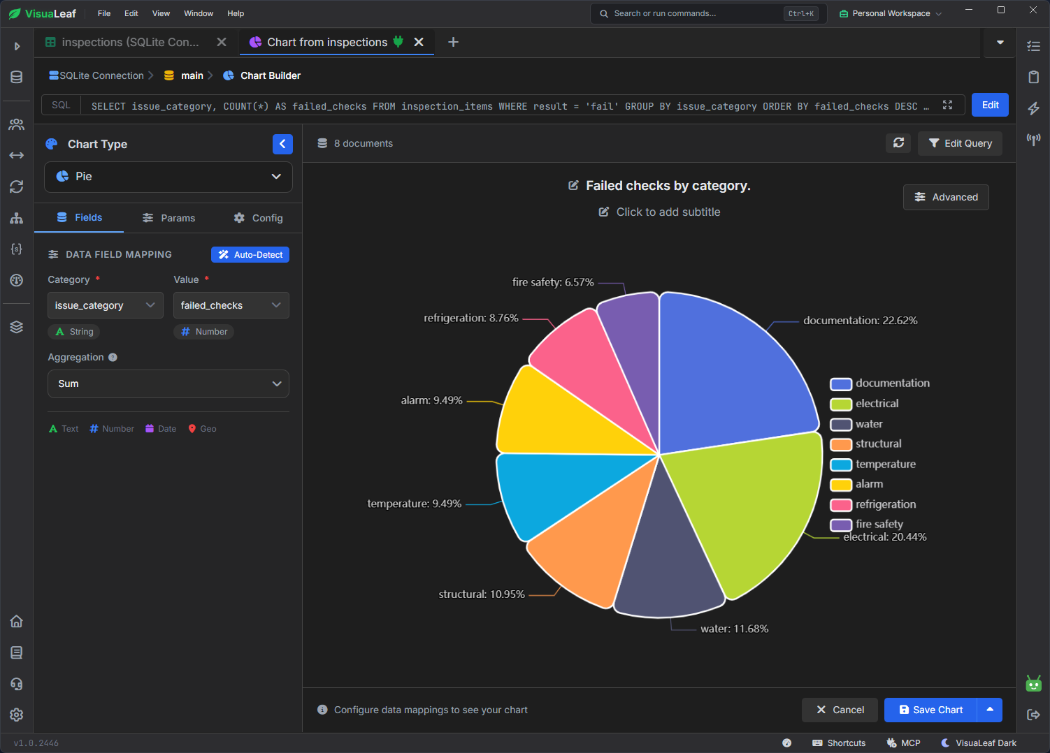Open the clipboard icon in right sidebar

point(1034,77)
